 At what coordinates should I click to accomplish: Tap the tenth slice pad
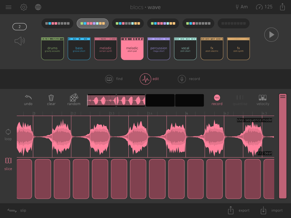click(x=195, y=179)
